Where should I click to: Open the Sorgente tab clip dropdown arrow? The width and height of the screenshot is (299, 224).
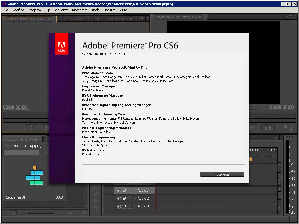pyautogui.click(x=50, y=19)
